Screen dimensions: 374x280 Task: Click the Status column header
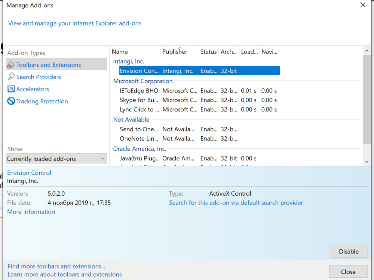click(208, 52)
